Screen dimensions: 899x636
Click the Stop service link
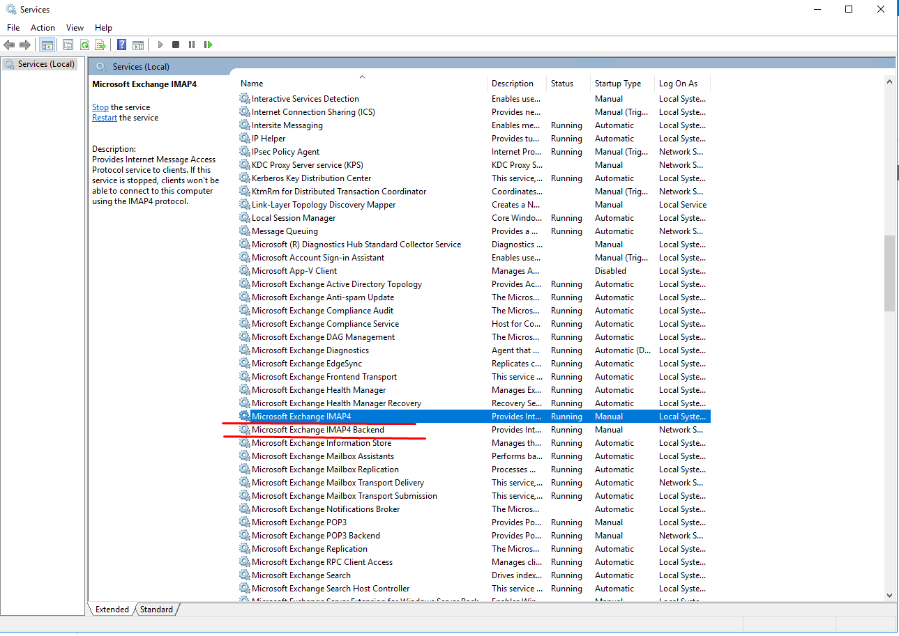coord(100,107)
